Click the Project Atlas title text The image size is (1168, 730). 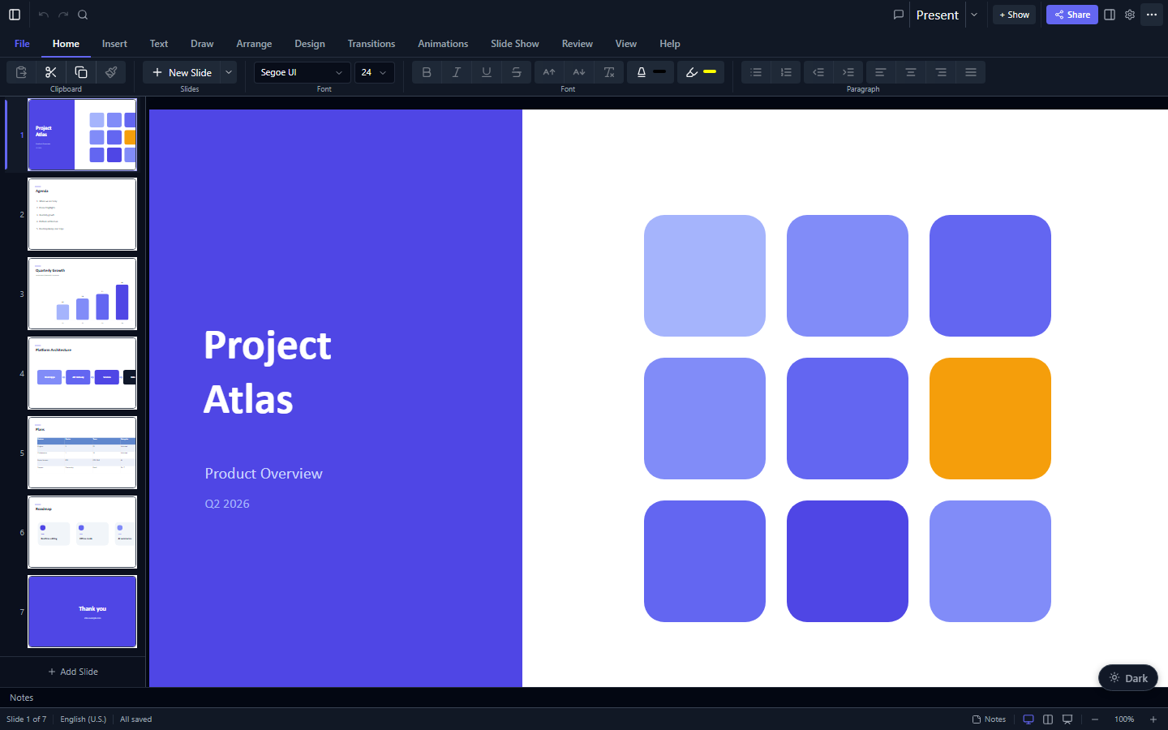coord(268,372)
